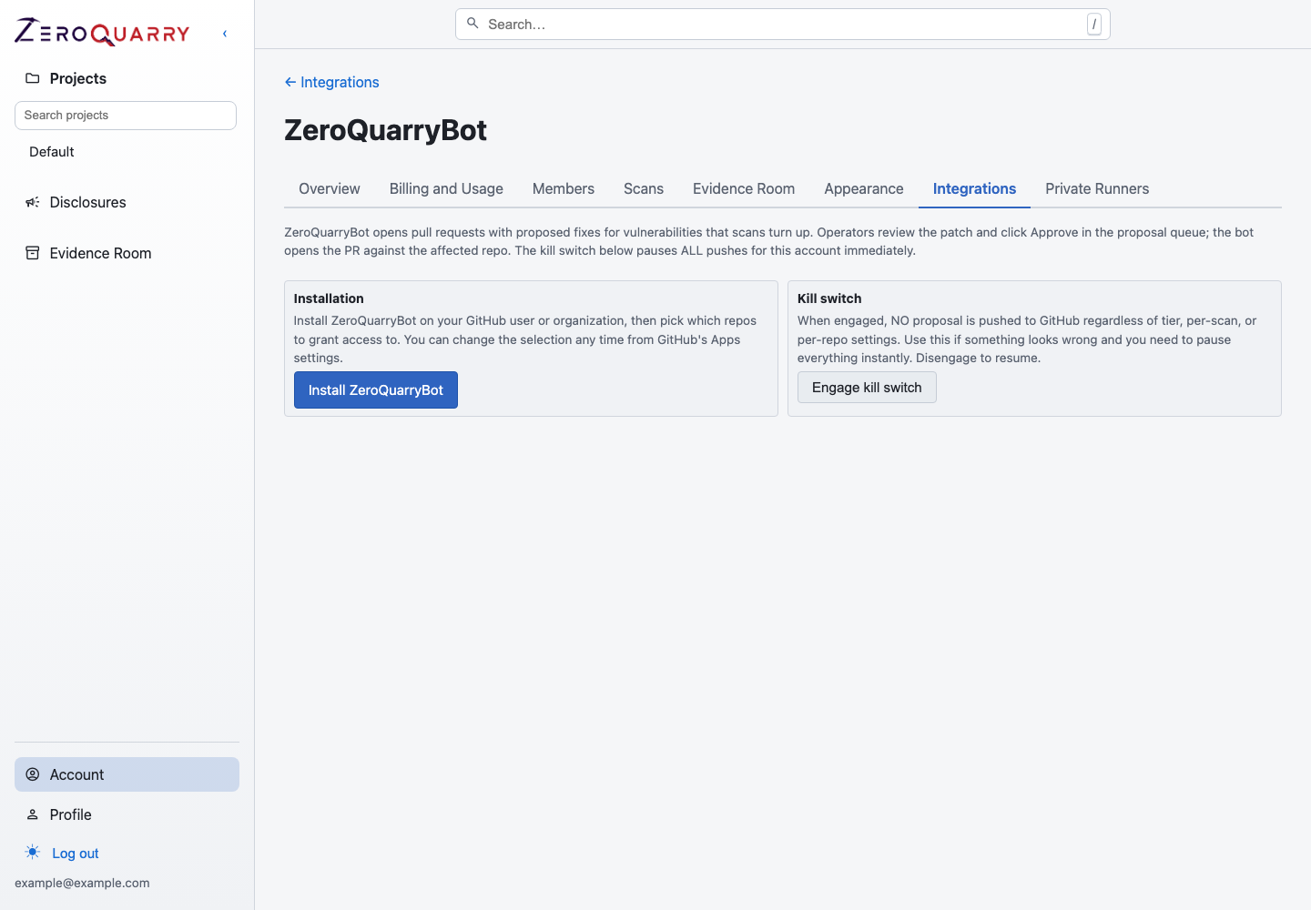This screenshot has height=910, width=1311.
Task: Focus the top Search field
Action: [x=783, y=25]
